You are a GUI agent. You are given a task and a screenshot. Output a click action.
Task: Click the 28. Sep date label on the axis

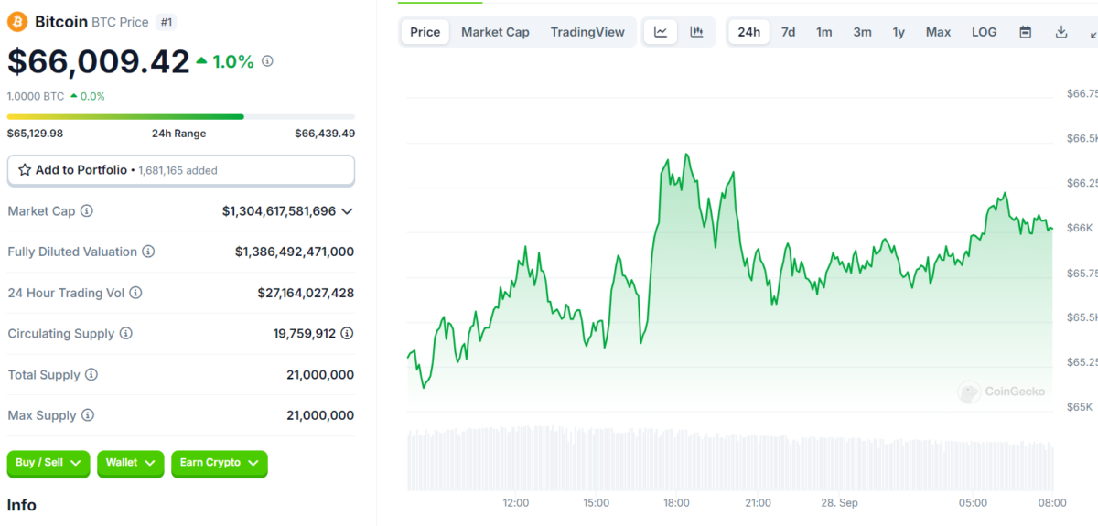(x=839, y=503)
